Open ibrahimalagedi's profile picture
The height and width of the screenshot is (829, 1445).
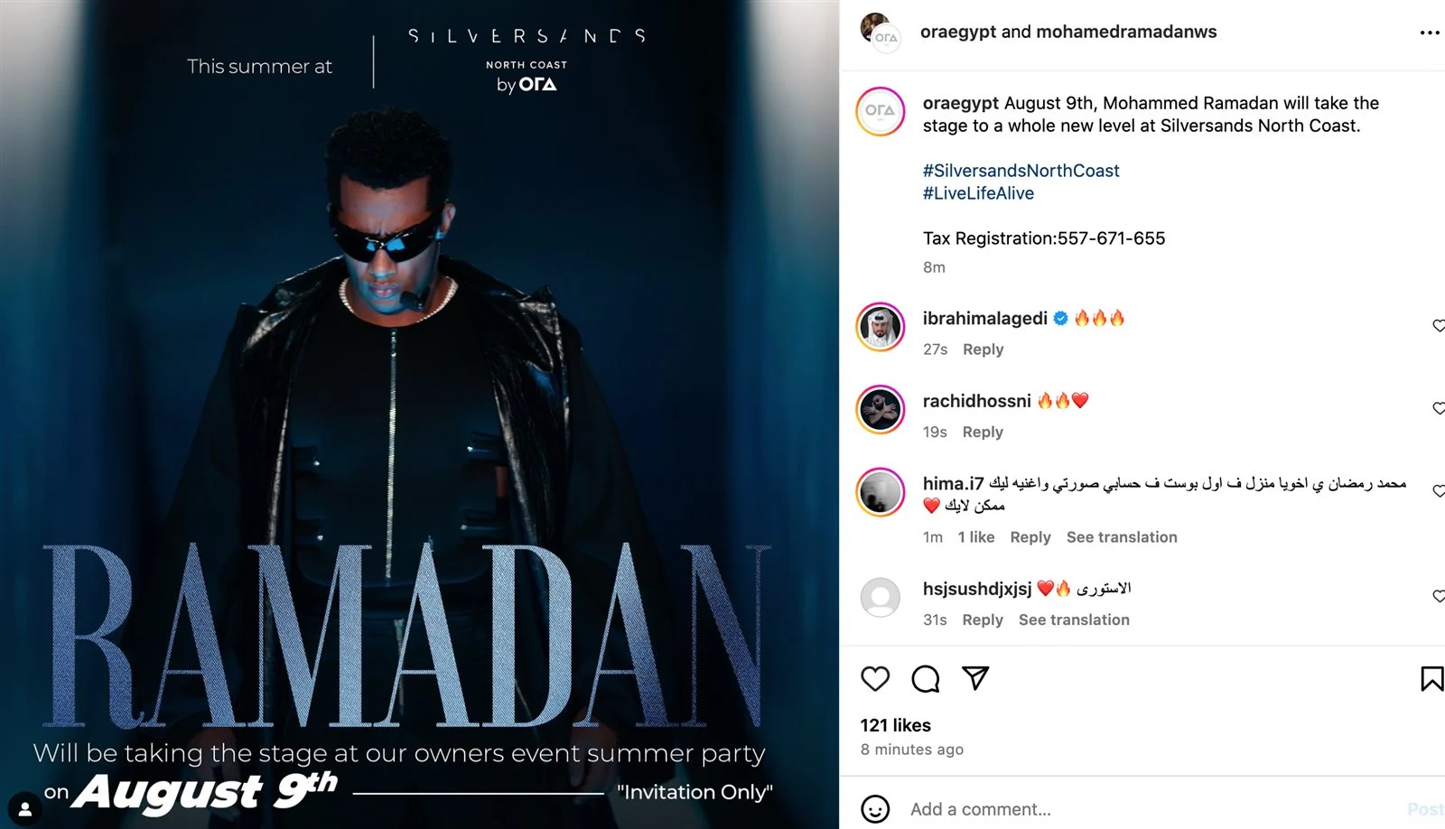coord(881,327)
